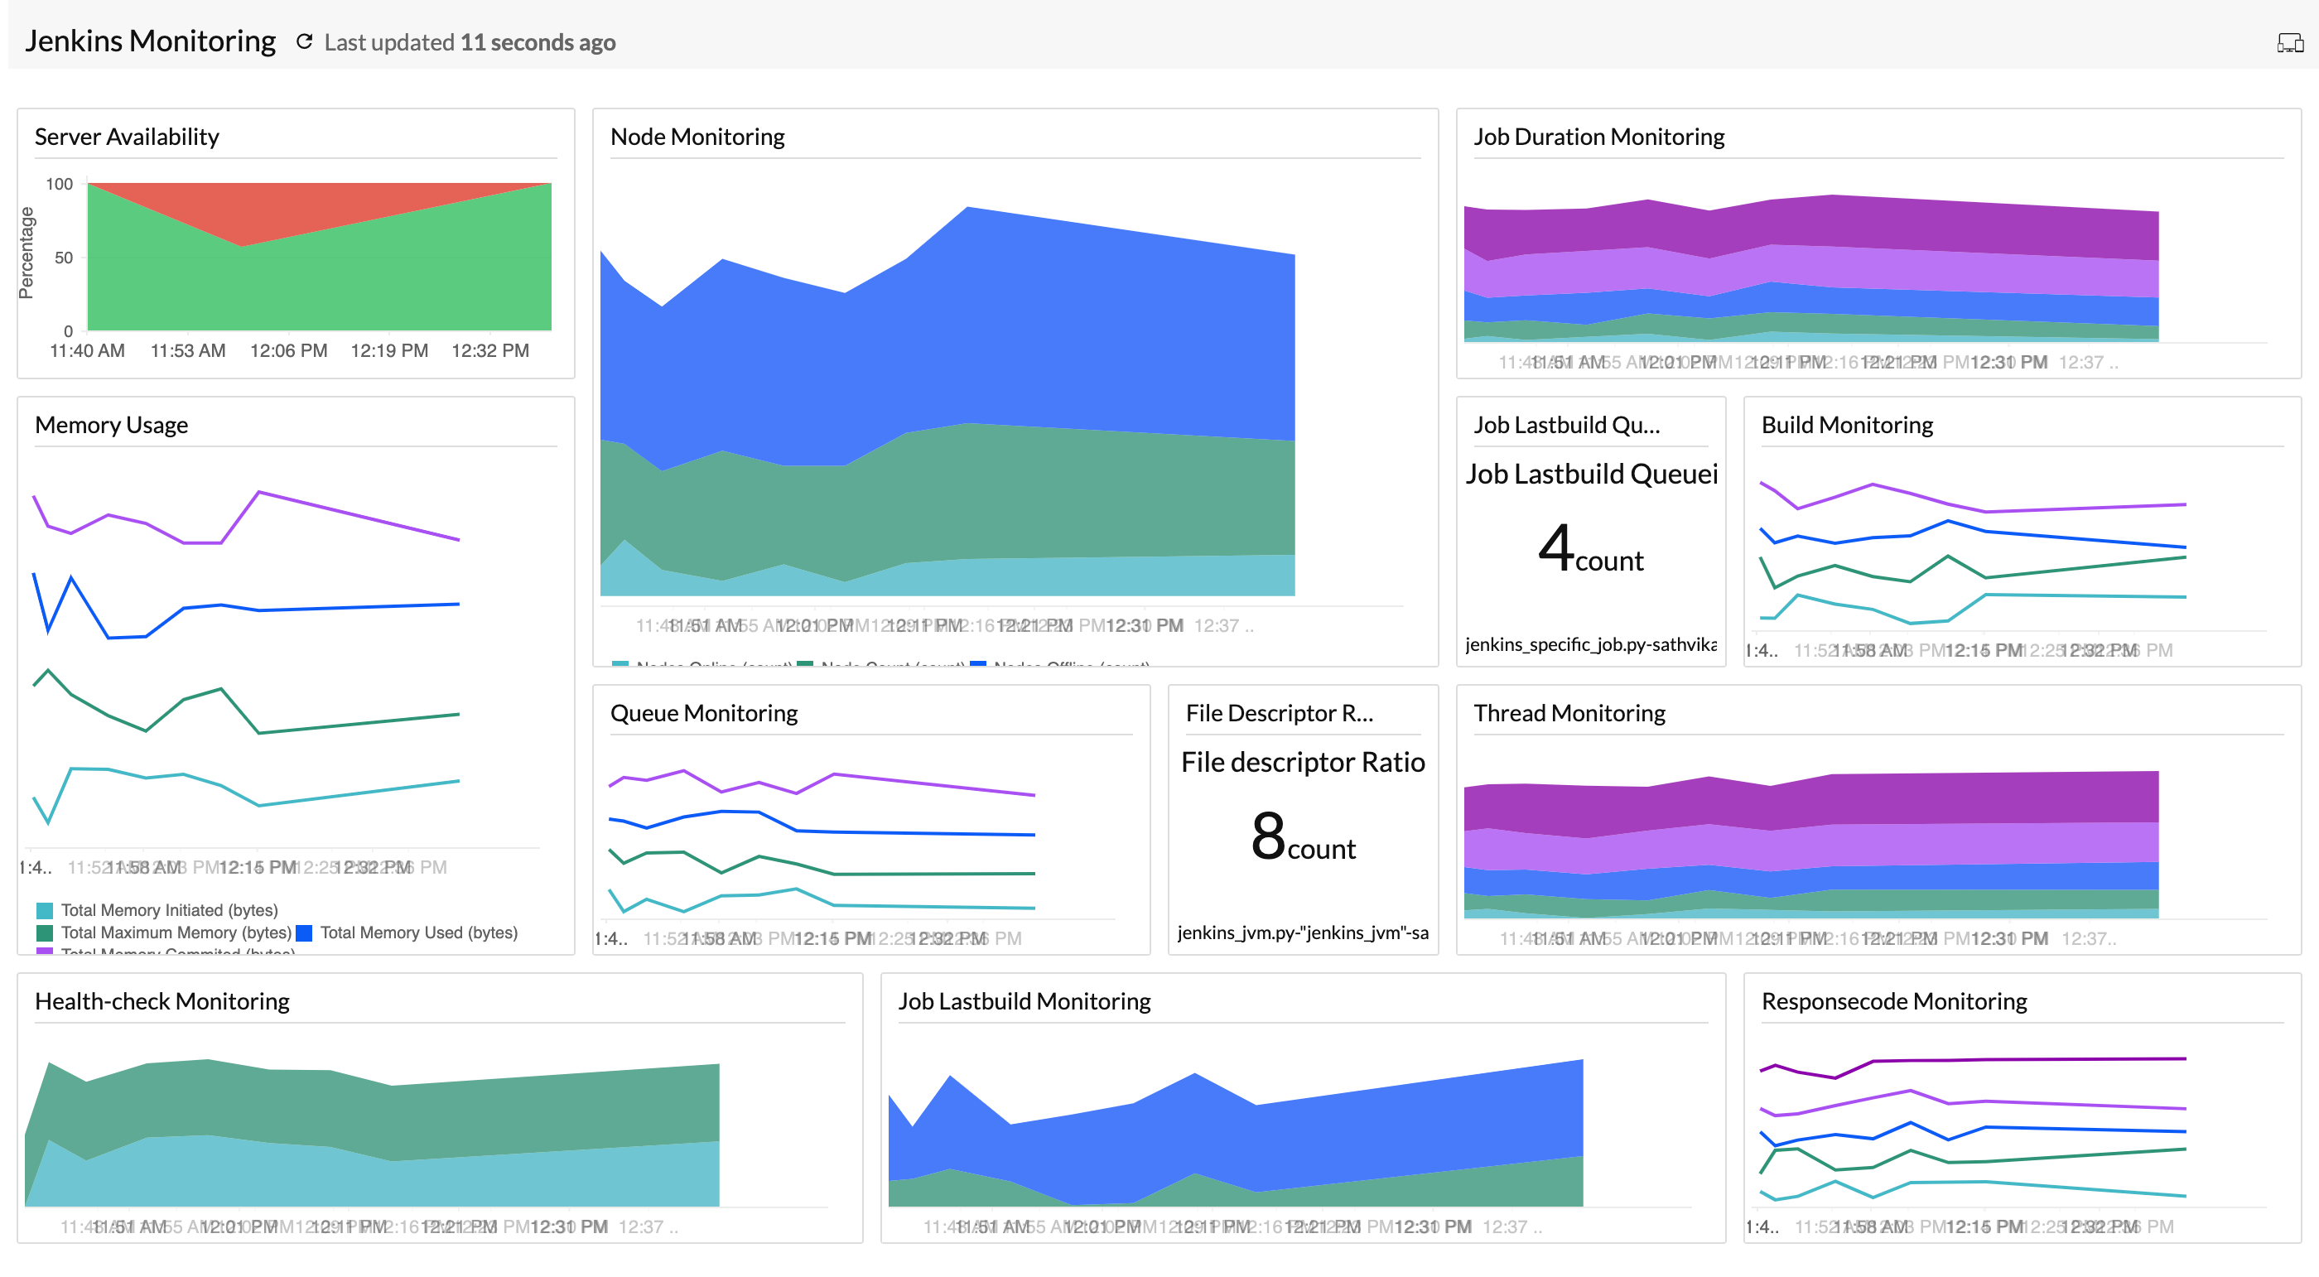
Task: Click the teal swatch beside Total Memory Initiated
Action: click(x=43, y=910)
